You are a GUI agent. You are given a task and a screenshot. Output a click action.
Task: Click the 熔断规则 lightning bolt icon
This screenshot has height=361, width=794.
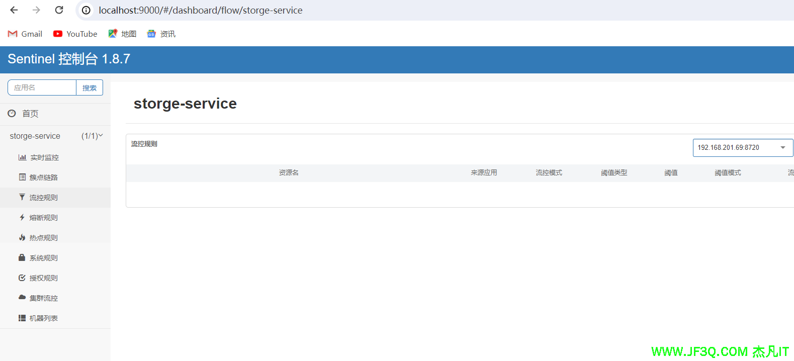22,217
